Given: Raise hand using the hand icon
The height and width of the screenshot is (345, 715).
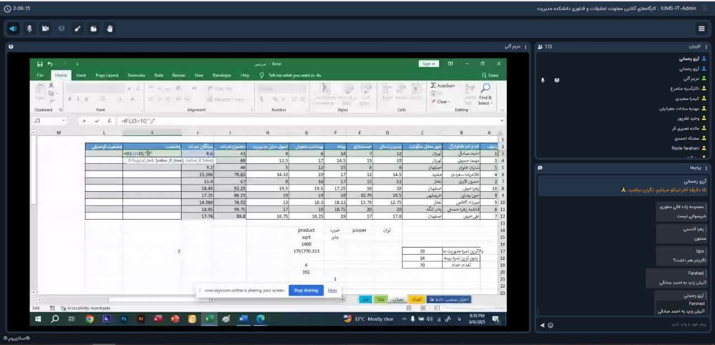Looking at the screenshot, I should click(110, 28).
